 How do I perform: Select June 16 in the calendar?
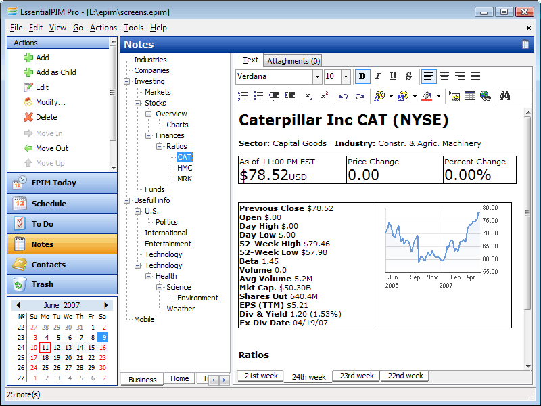pyautogui.click(x=103, y=347)
